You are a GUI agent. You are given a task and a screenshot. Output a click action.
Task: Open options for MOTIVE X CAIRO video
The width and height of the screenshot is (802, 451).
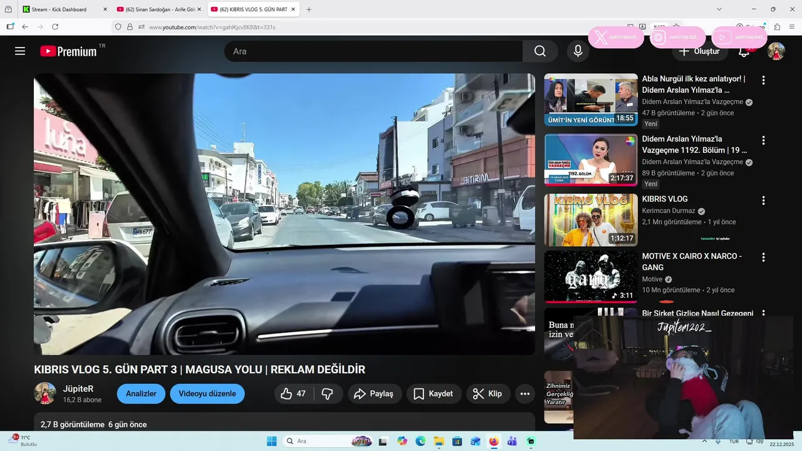tap(763, 257)
